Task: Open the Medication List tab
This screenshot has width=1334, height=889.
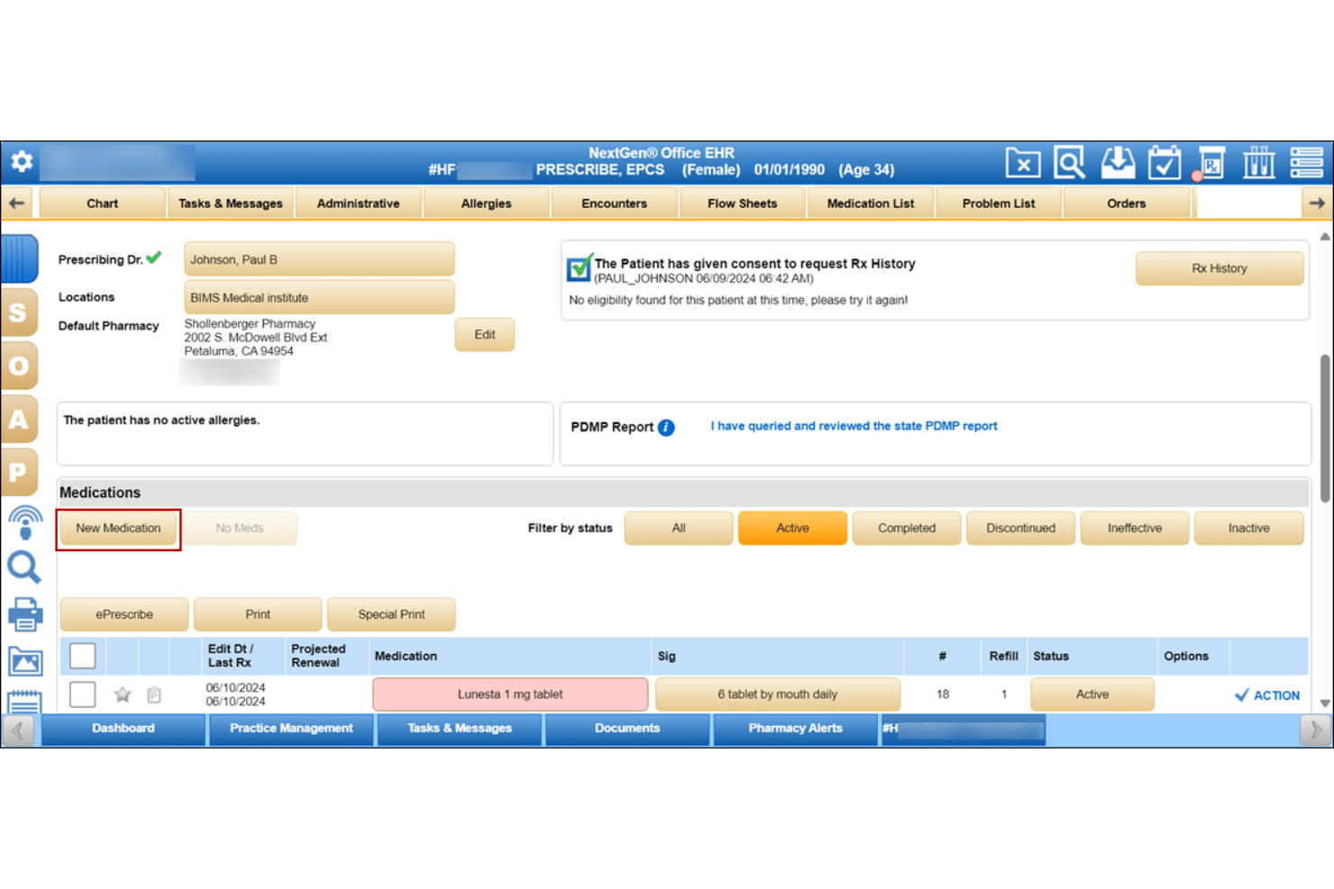Action: click(x=871, y=204)
